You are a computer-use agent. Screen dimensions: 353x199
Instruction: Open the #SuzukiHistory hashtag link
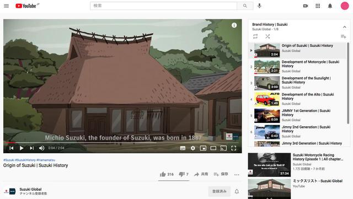[25, 160]
